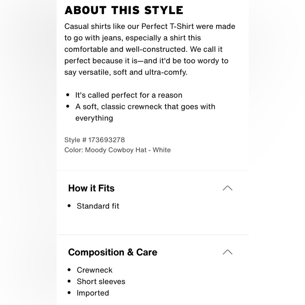Select the Imported list item
Viewport: 305px width, 305px height.
93,293
